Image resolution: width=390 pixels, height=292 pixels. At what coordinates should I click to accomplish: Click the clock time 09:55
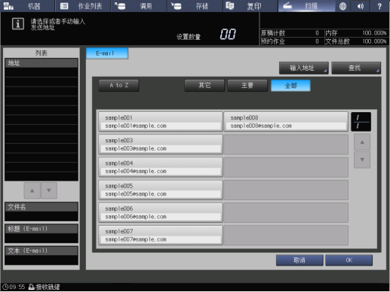(17, 287)
